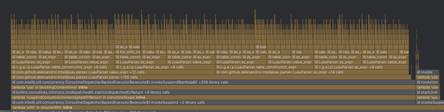Select c.g.a.i.p table_constructor_expr frame without call count
The height and width of the screenshot is (112, 444).
click(x=265, y=67)
